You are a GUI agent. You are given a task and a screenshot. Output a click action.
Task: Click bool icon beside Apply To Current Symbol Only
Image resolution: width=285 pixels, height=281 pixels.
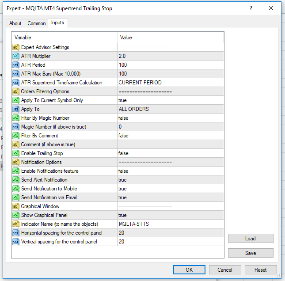16,100
